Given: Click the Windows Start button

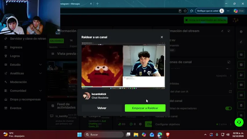Looking at the screenshot, I should pyautogui.click(x=79, y=135).
